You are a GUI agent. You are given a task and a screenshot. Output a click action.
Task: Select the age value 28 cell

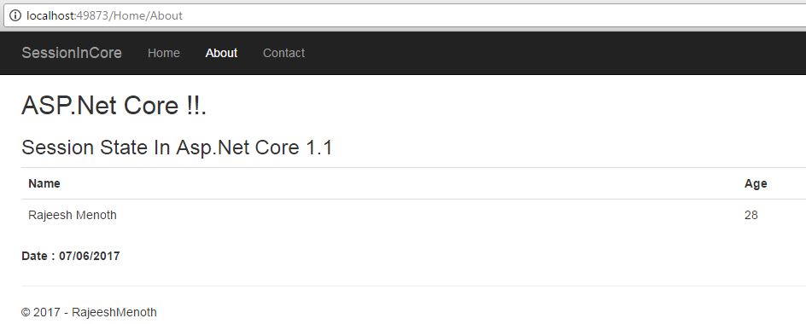point(751,215)
